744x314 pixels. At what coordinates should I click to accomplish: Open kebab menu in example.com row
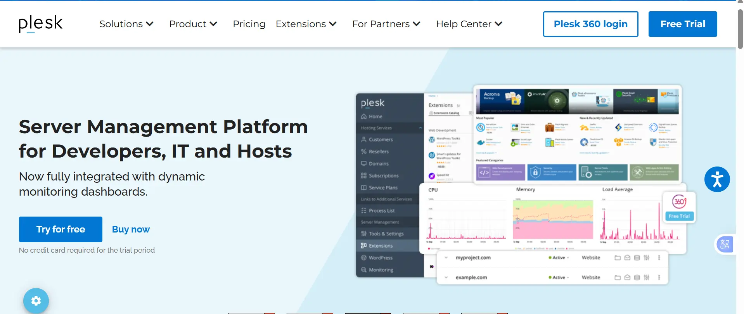(x=659, y=278)
